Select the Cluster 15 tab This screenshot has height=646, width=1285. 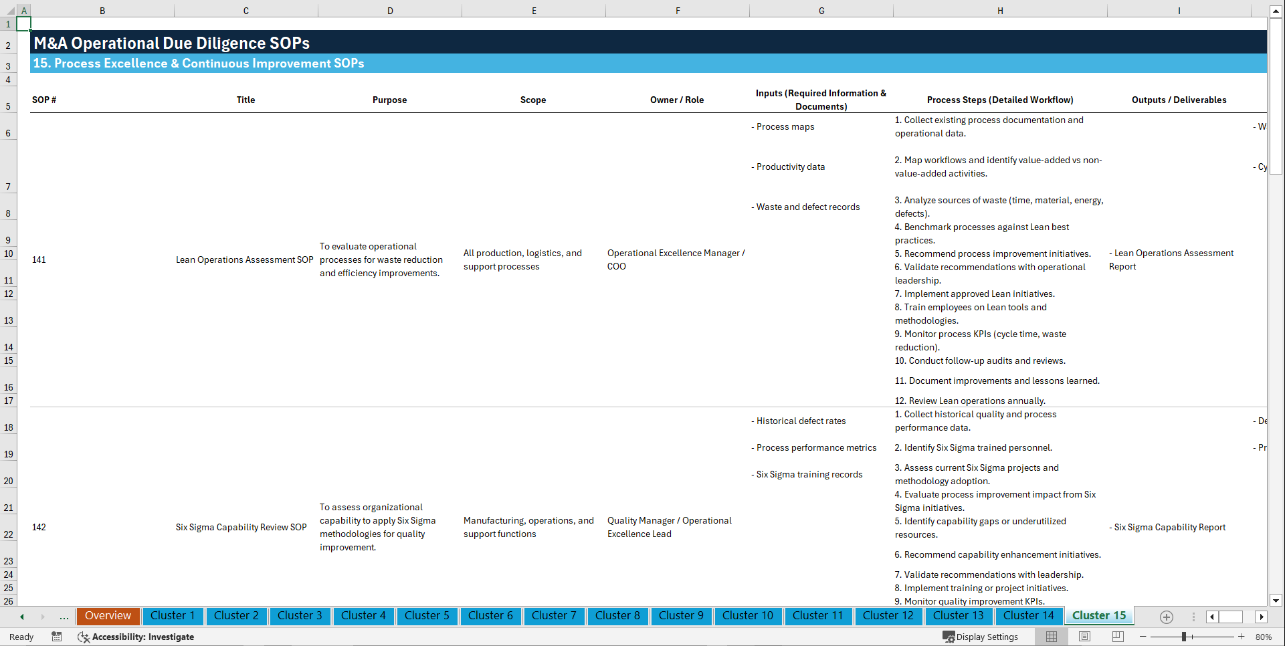(1098, 615)
